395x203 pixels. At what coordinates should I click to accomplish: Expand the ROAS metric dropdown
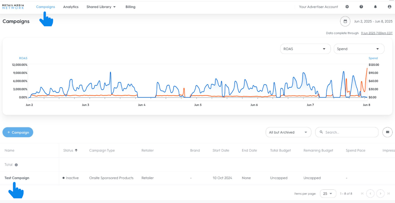pos(305,49)
